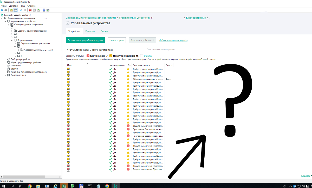Click the Cut scissors toolbar icon
The width and height of the screenshot is (312, 188).
[21, 10]
